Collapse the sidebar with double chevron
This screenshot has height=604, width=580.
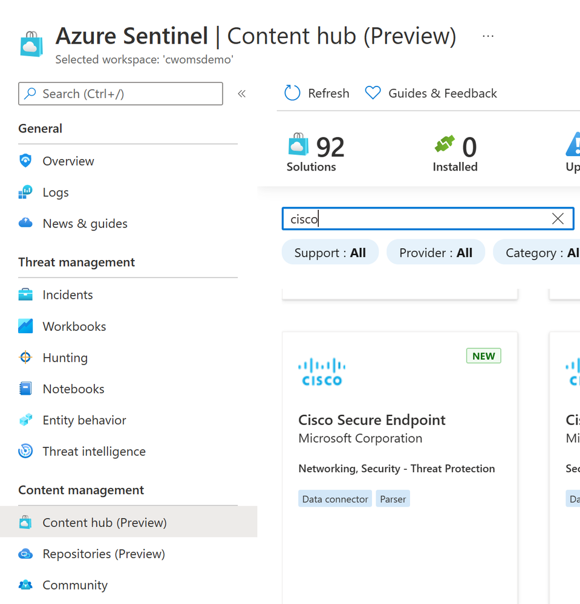[x=242, y=94]
